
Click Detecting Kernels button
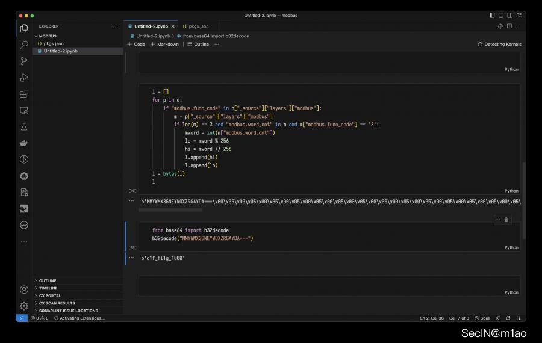coord(499,44)
